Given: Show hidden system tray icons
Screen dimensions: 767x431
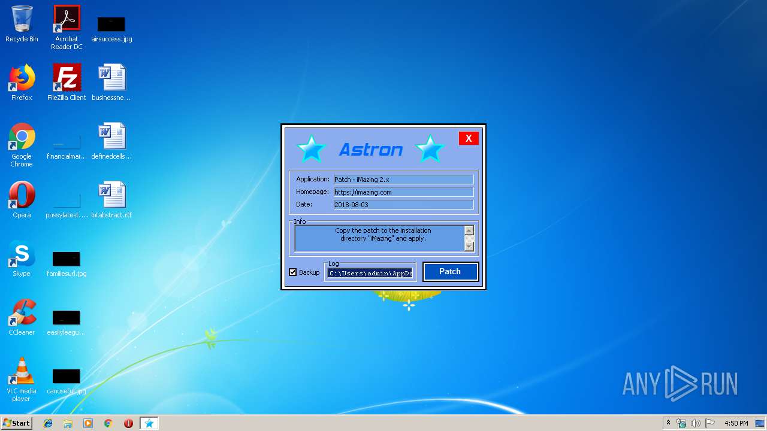Looking at the screenshot, I should click(668, 423).
